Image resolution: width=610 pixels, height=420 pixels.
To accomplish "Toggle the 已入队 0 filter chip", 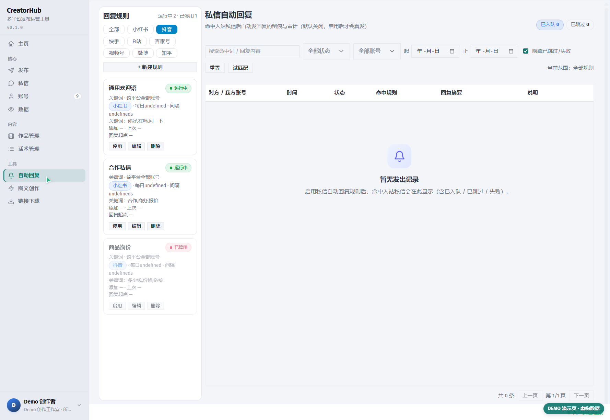I will tap(550, 25).
